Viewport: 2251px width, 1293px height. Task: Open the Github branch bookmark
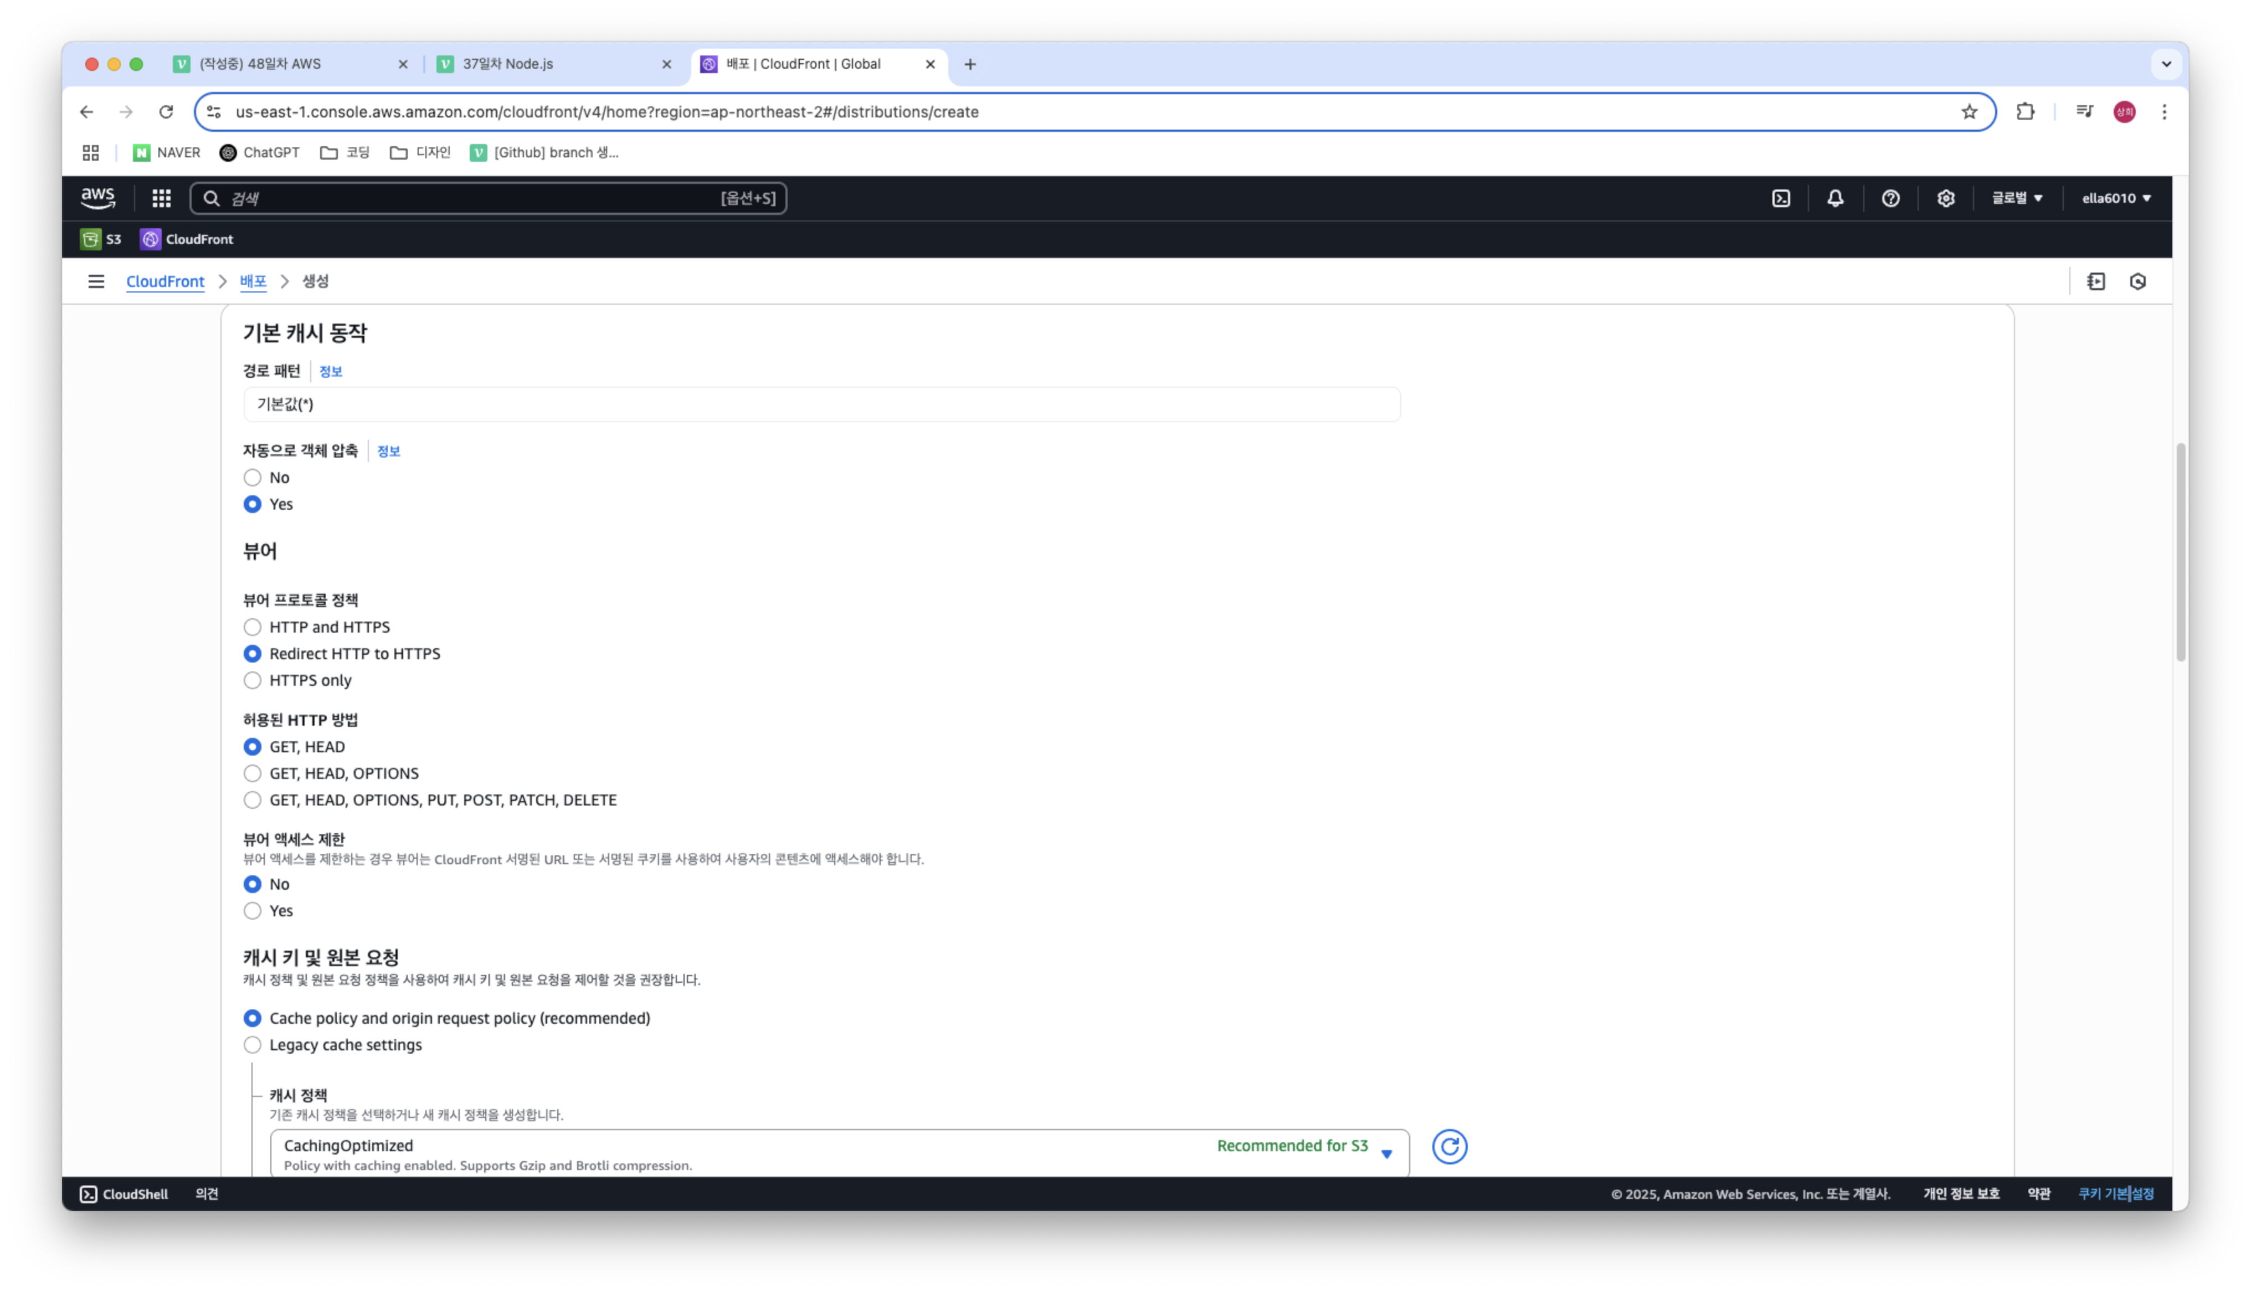point(544,153)
